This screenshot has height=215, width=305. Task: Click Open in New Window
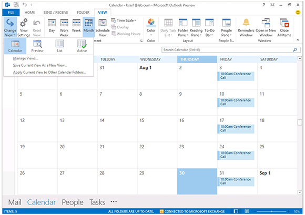pos(266,27)
